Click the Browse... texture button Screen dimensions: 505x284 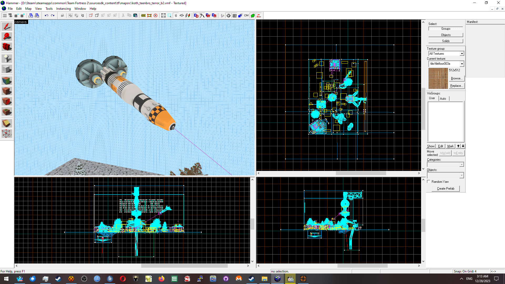click(x=457, y=78)
